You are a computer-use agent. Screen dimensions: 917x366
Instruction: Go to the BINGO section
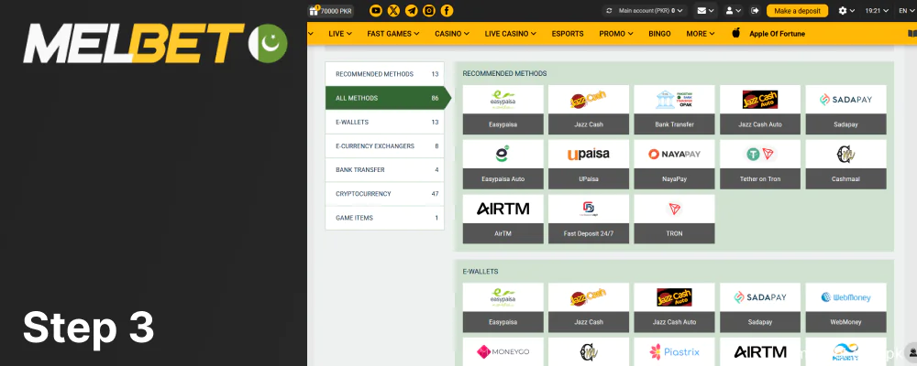(x=659, y=34)
